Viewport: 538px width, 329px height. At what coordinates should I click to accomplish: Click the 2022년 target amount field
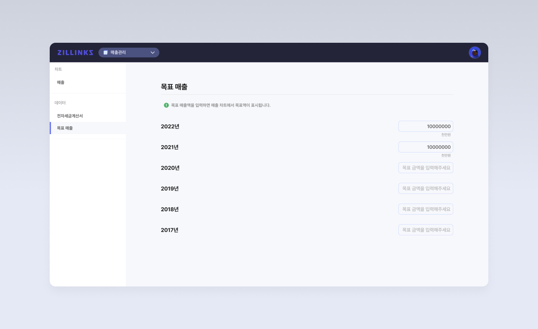click(426, 126)
